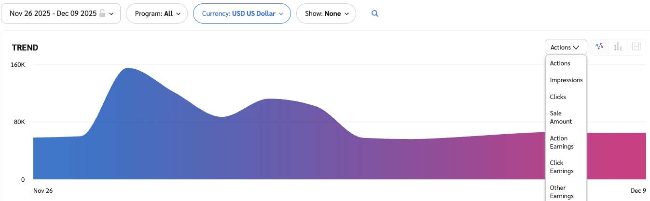Click the Nov 26 axis label
Viewport: 650px width, 201px height.
tap(43, 191)
